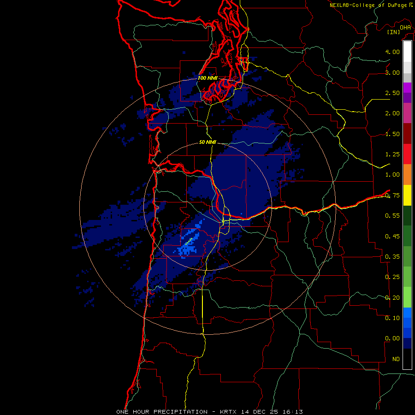
Task: Select the 2.50 legend label
Action: (392, 93)
